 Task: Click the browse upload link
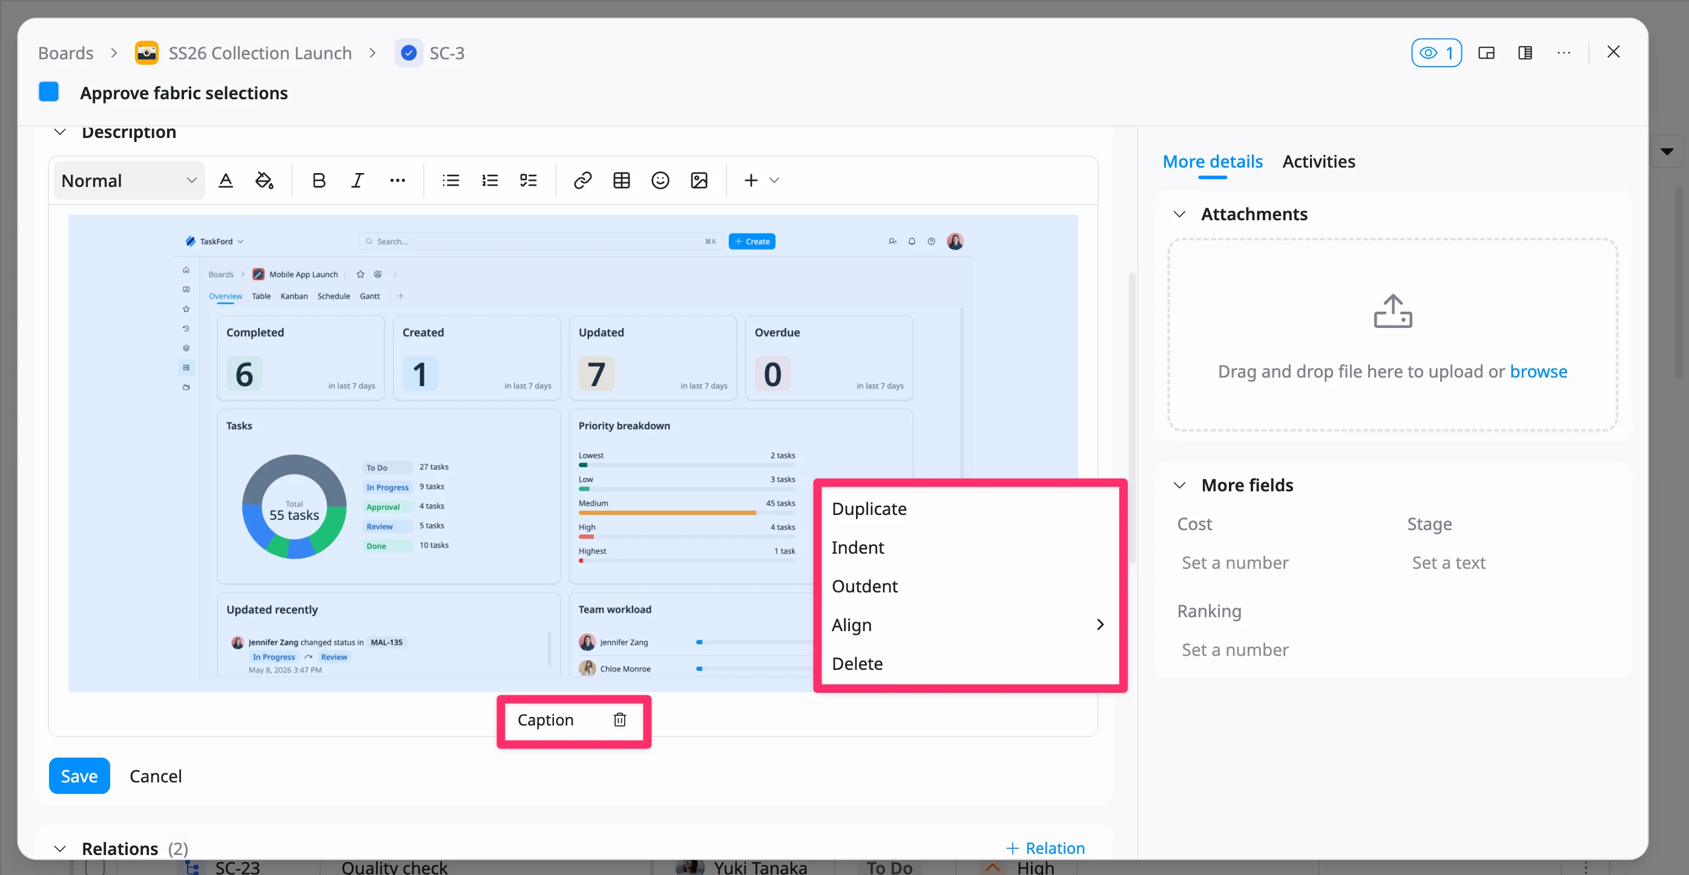1538,372
